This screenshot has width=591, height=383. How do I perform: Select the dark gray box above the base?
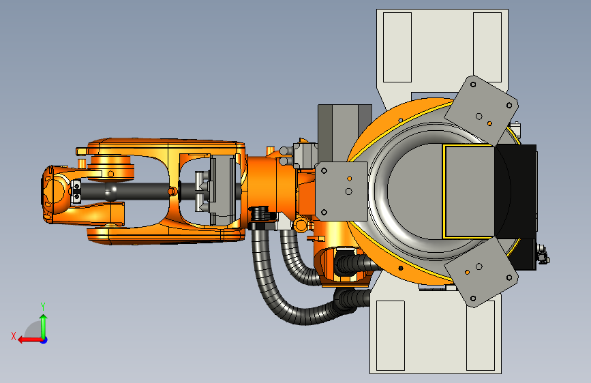point(344,133)
